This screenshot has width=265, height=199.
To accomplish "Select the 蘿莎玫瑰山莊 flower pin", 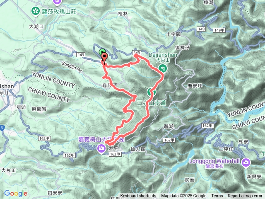I will (x=35, y=11).
